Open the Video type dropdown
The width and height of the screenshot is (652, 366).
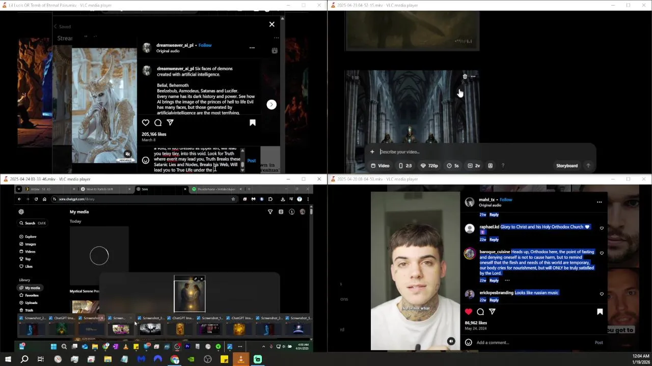(381, 166)
